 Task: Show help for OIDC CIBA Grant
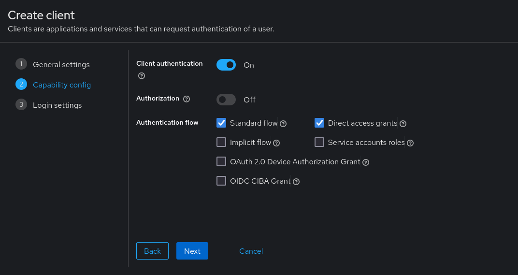[296, 182]
